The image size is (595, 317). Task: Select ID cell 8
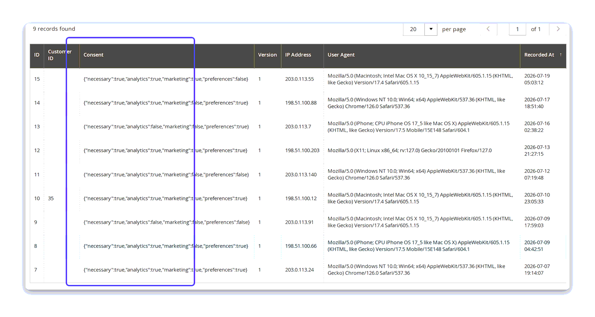coord(36,246)
